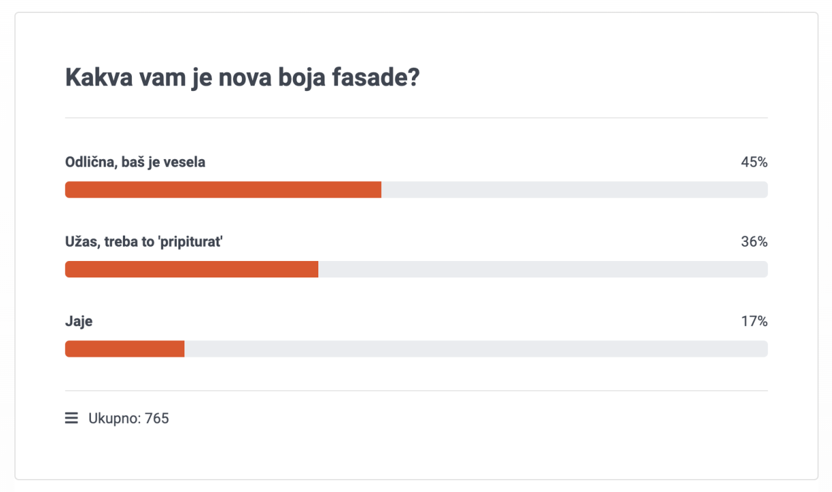Click the three-lines icon at bottom left
This screenshot has width=832, height=492.
[x=71, y=418]
